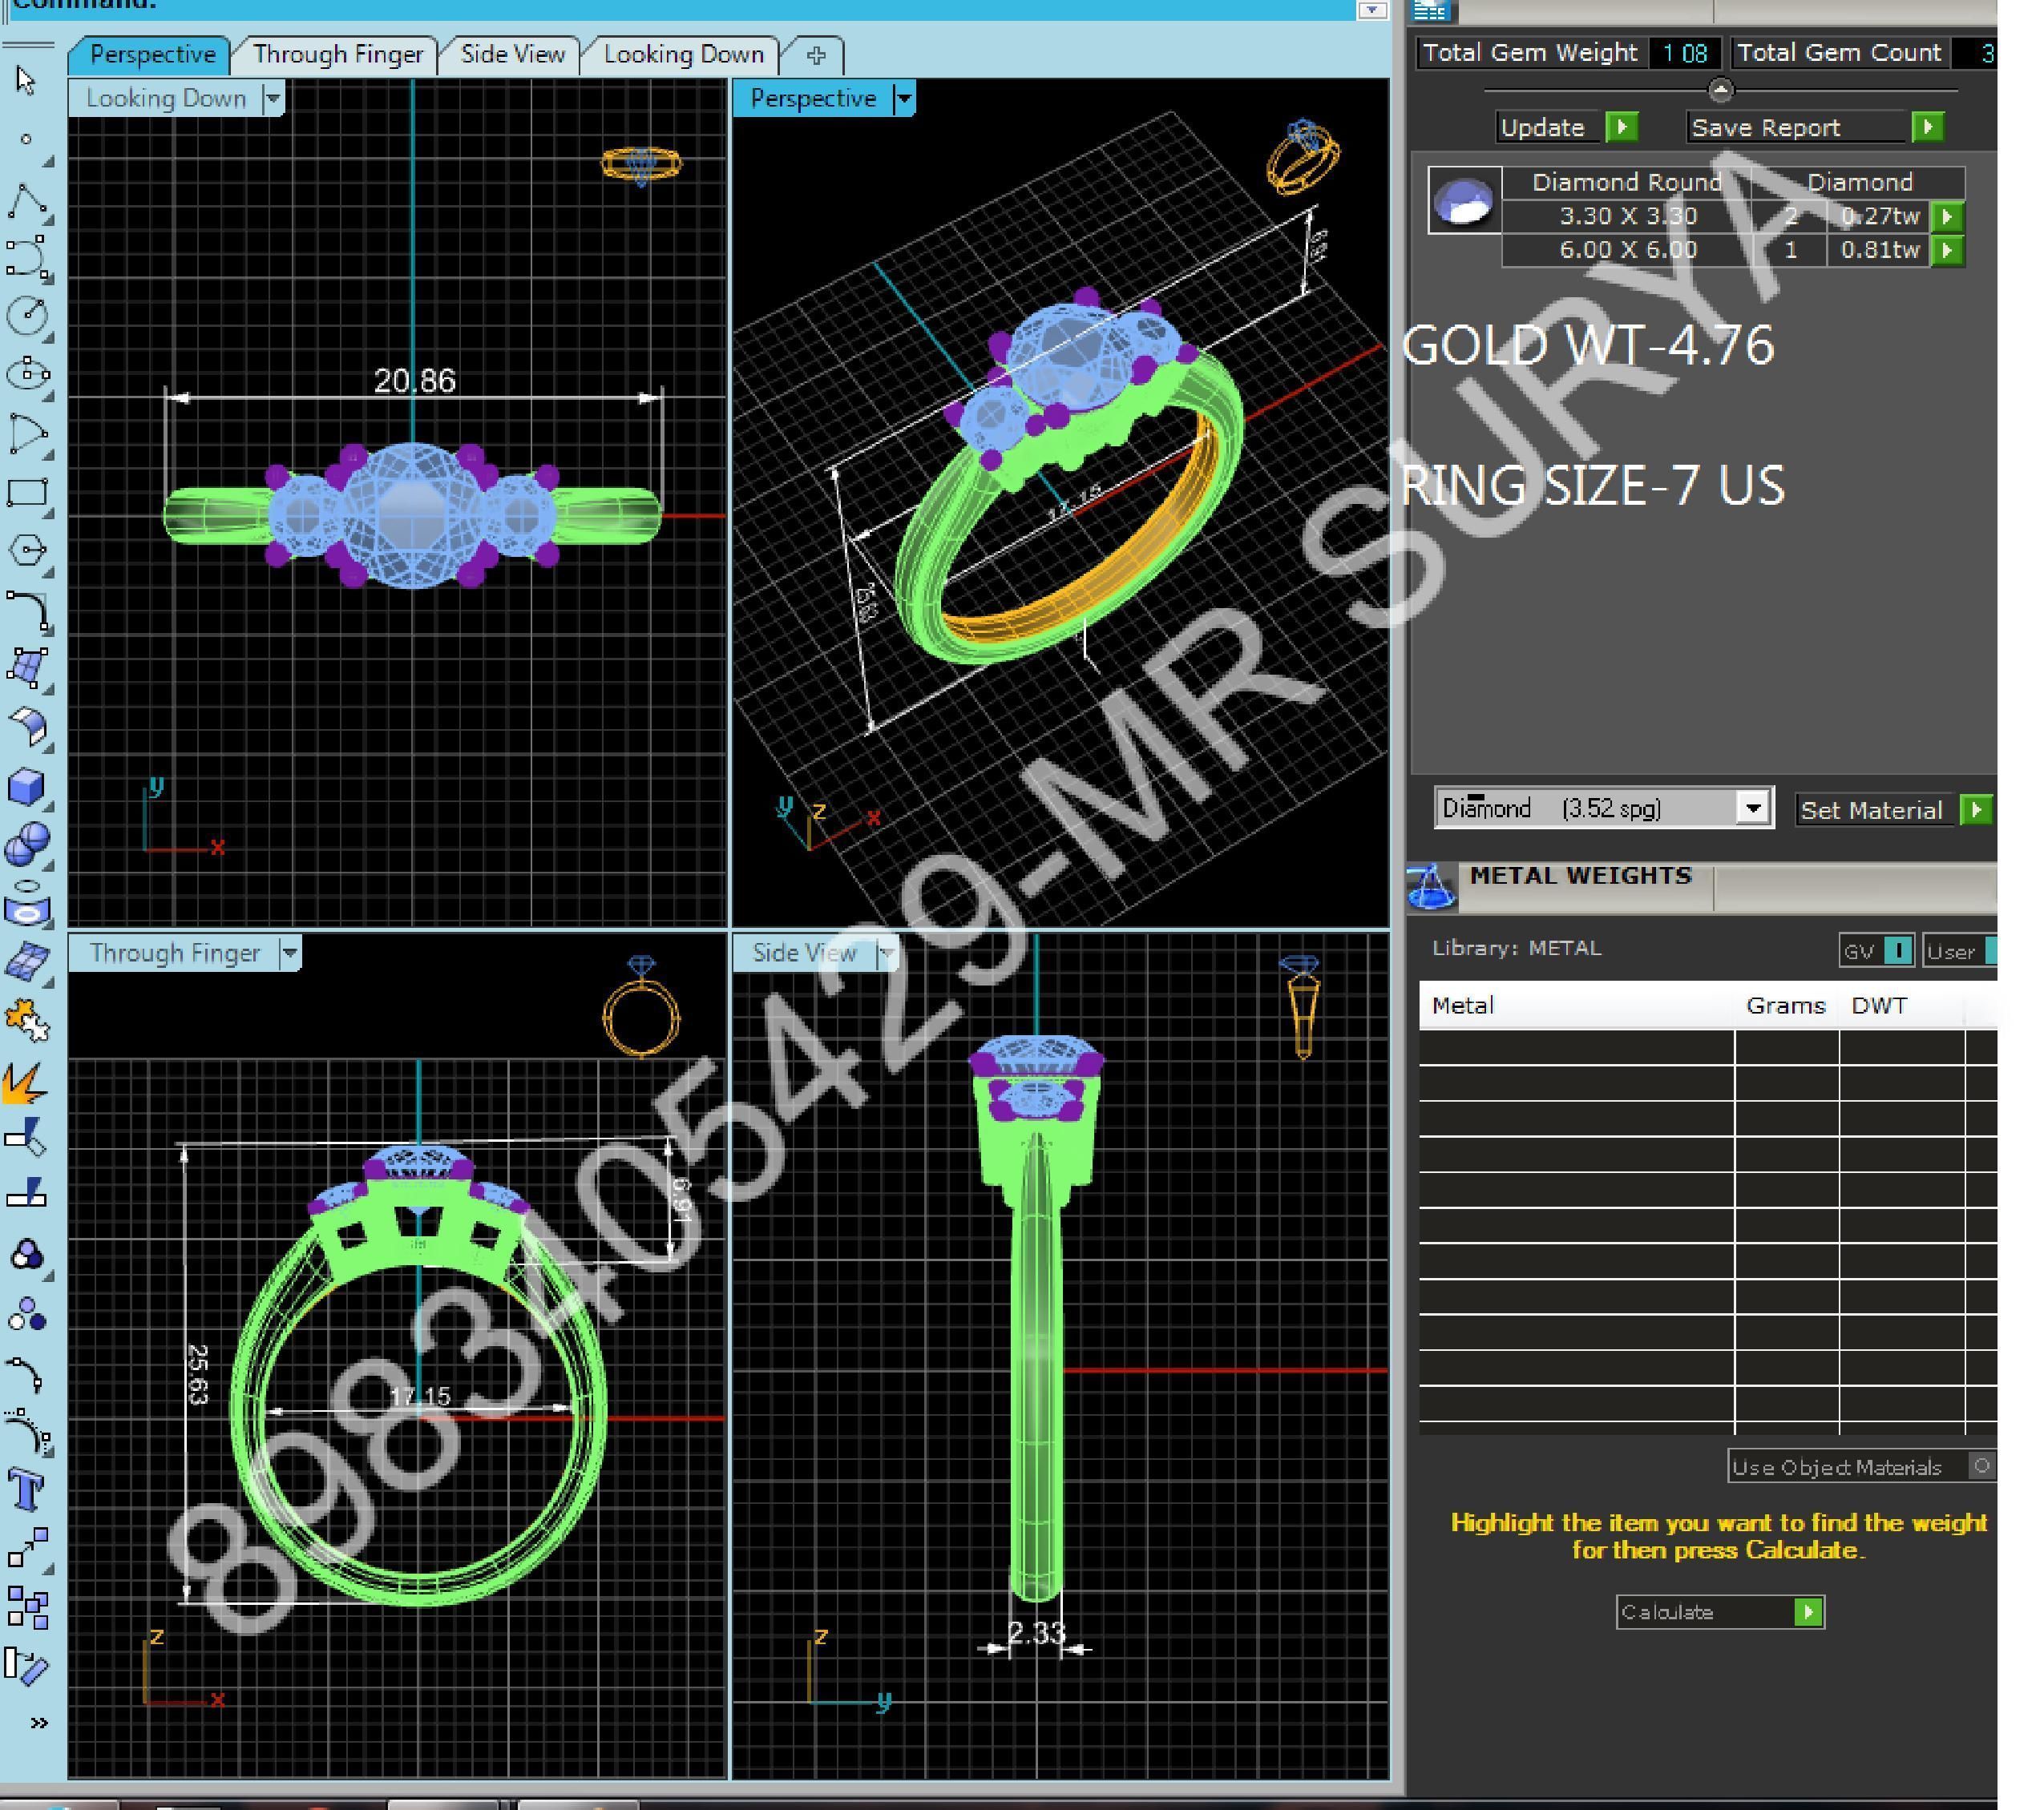This screenshot has width=2044, height=1810.
Task: Select the Polygon tool
Action: point(27,550)
